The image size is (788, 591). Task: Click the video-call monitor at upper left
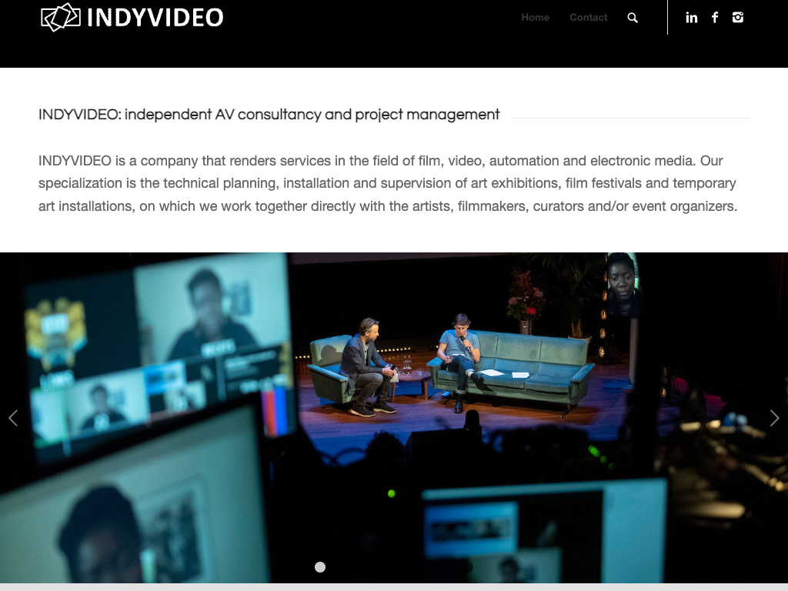154,346
